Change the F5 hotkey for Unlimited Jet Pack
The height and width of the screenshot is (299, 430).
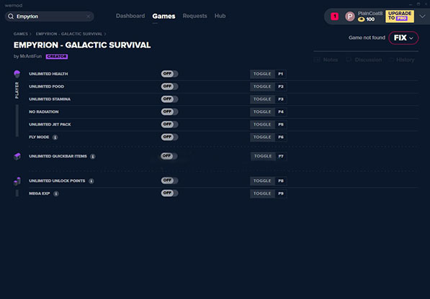pyautogui.click(x=281, y=124)
